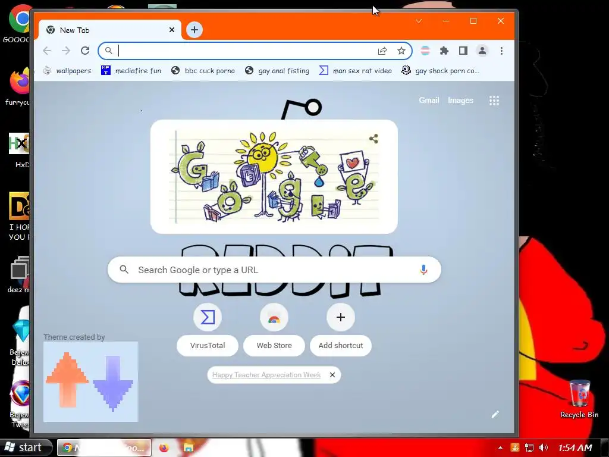The width and height of the screenshot is (609, 457).
Task: Click the orange tray notification icon
Action: click(x=514, y=447)
